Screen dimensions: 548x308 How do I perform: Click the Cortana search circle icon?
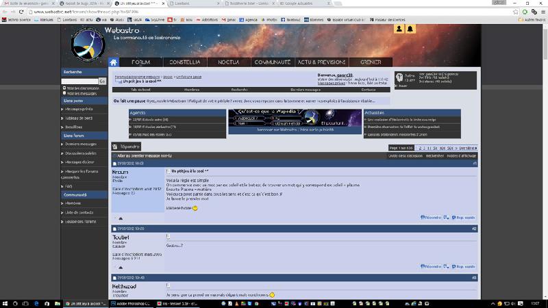[x=15, y=303]
